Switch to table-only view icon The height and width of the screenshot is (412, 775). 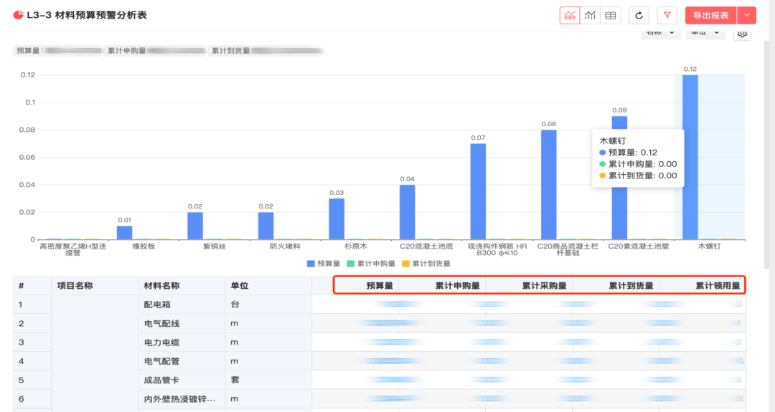[611, 15]
